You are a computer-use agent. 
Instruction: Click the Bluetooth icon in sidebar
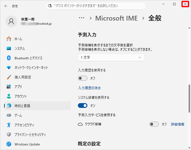9,58
